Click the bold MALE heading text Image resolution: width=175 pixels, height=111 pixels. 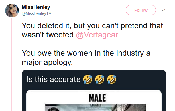[97, 98]
